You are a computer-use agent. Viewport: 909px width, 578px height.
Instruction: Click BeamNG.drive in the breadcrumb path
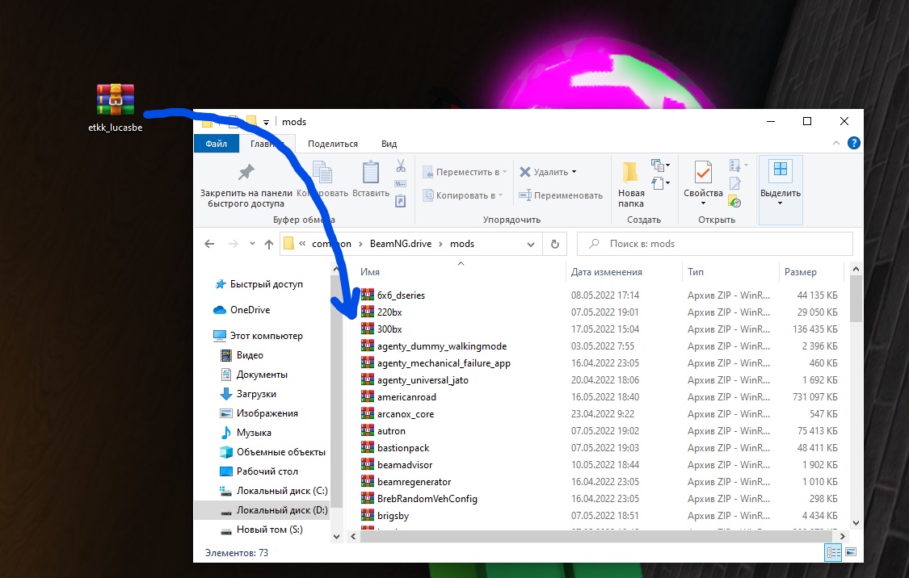click(401, 244)
